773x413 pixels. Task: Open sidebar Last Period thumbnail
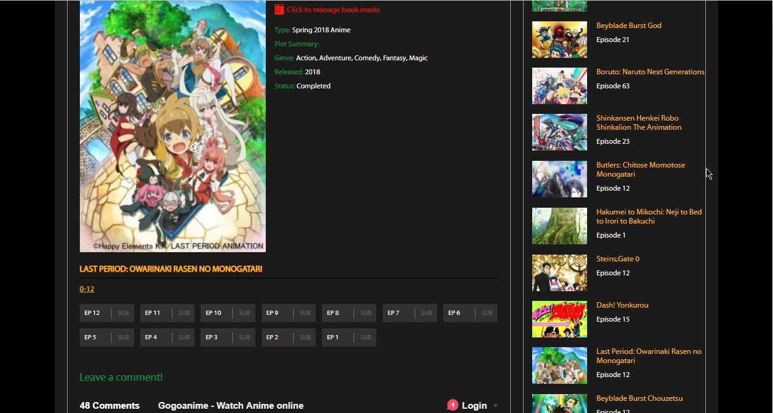point(559,365)
